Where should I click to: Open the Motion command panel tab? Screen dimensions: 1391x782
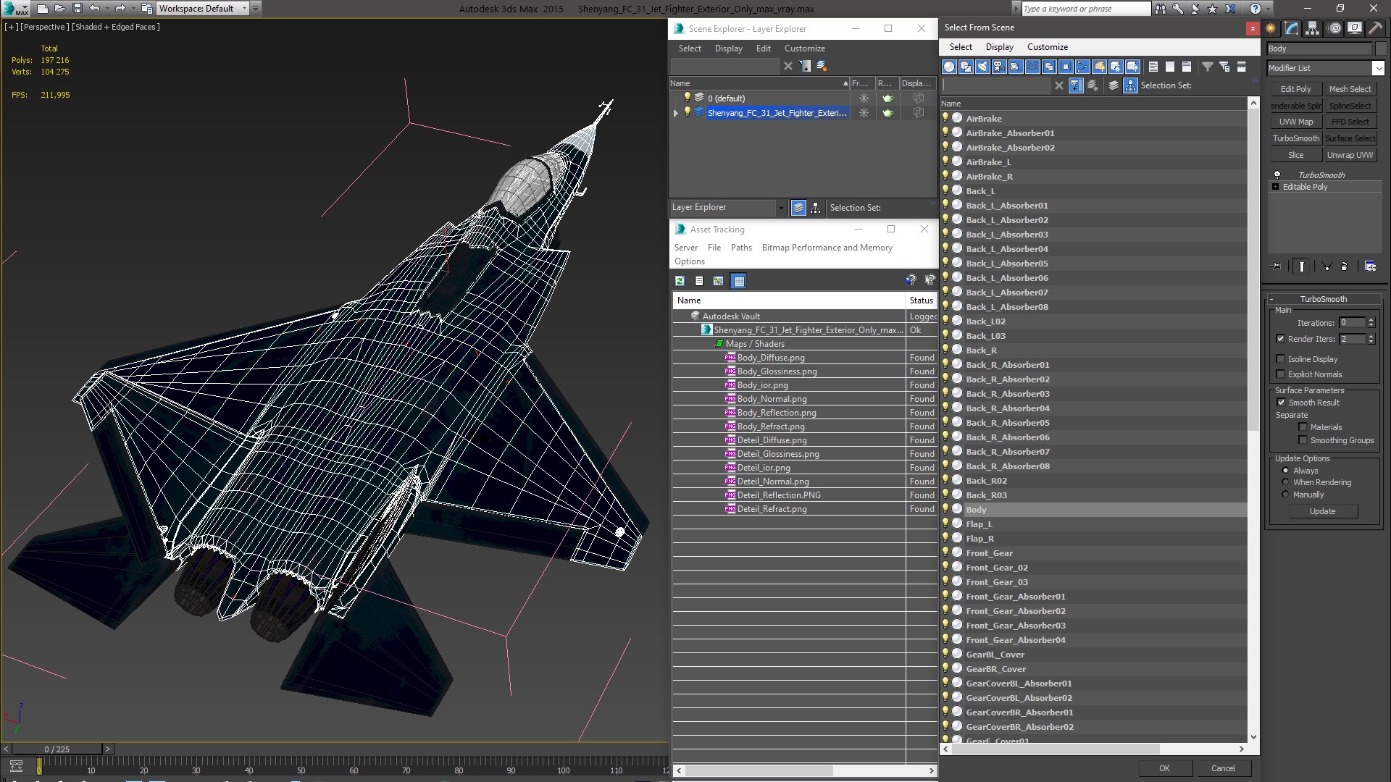coord(1334,28)
